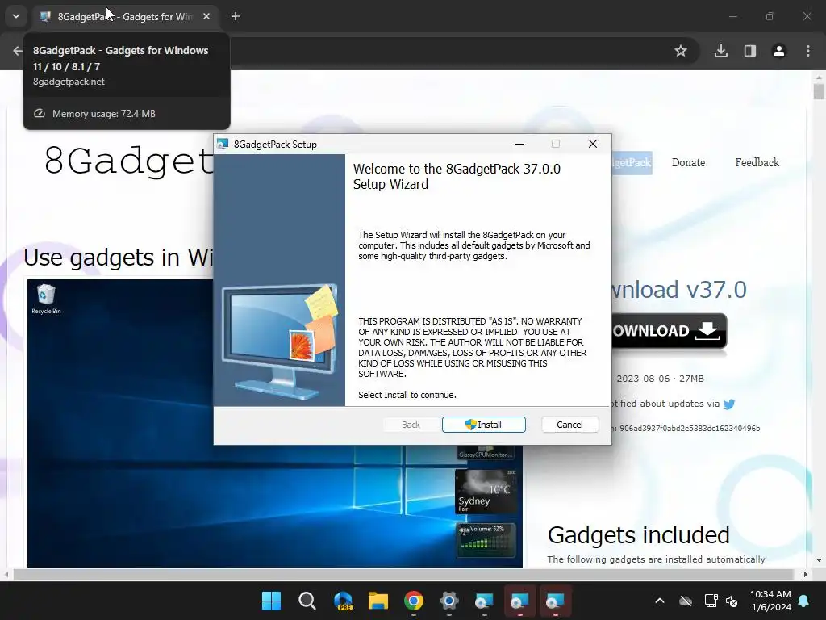The width and height of the screenshot is (826, 620).
Task: Open File Explorer from the taskbar
Action: tap(378, 601)
